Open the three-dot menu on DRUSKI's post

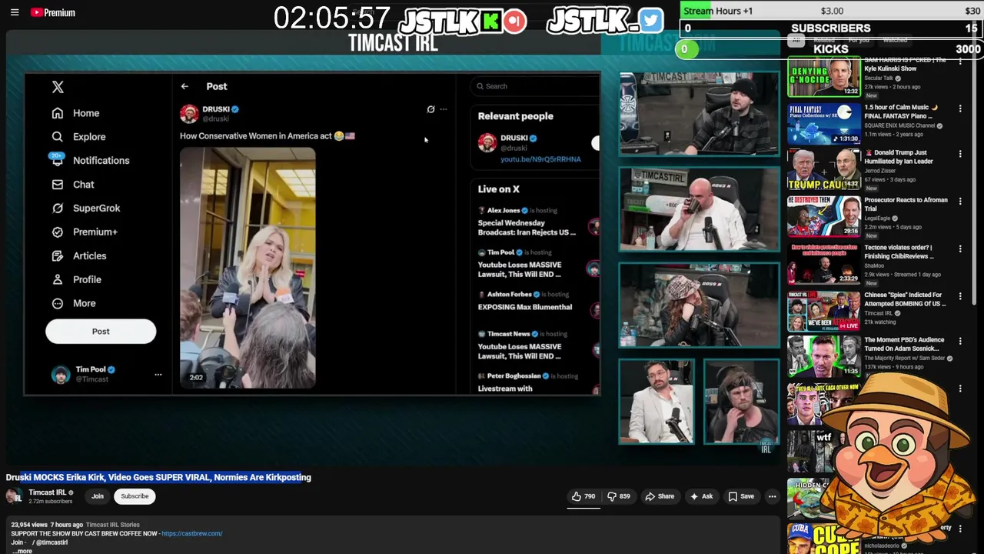point(444,109)
